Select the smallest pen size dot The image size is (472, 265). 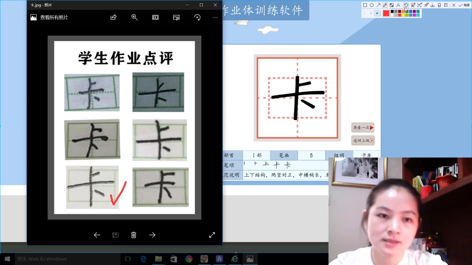coord(365,13)
